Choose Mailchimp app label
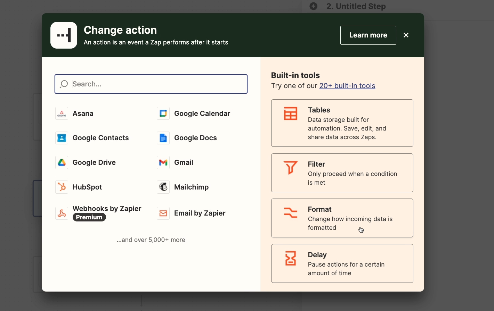The height and width of the screenshot is (311, 494). (x=191, y=187)
